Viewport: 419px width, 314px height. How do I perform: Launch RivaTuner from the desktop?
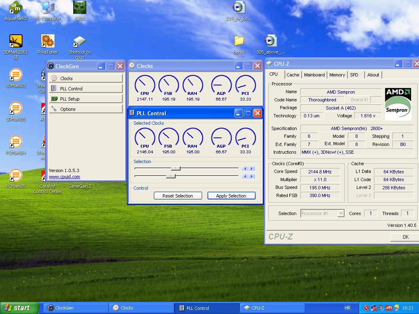pos(47,44)
